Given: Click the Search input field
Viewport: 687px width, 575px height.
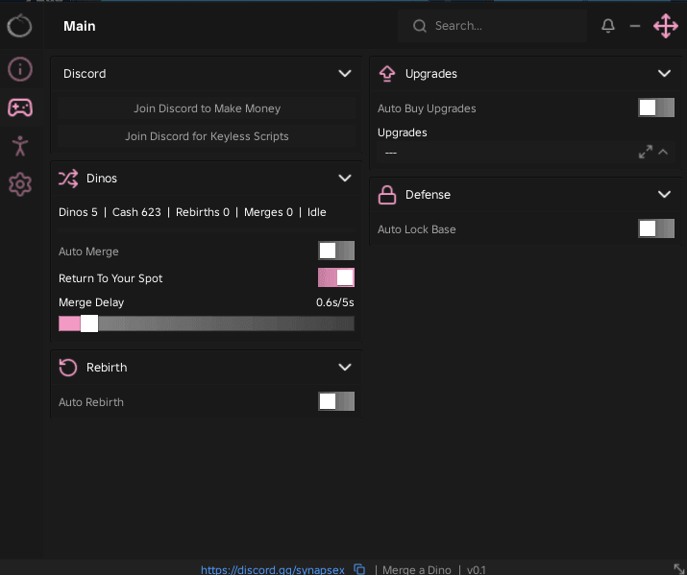Looking at the screenshot, I should [x=493, y=26].
